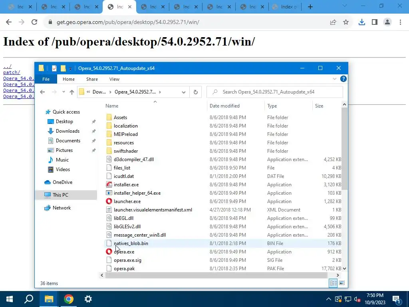Open the Windows Start menu
409x307 pixels.
tap(10, 299)
